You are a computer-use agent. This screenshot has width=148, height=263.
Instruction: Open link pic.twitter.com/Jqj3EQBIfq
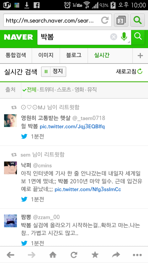click(x=72, y=126)
